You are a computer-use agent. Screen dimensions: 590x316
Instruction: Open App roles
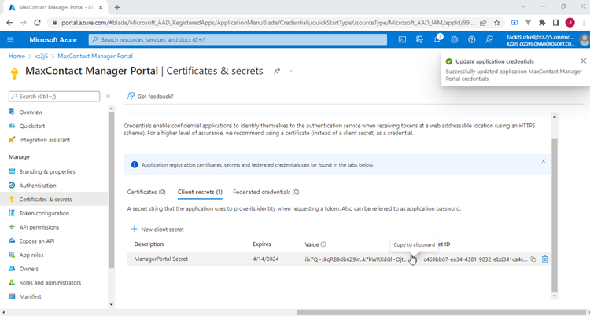31,255
